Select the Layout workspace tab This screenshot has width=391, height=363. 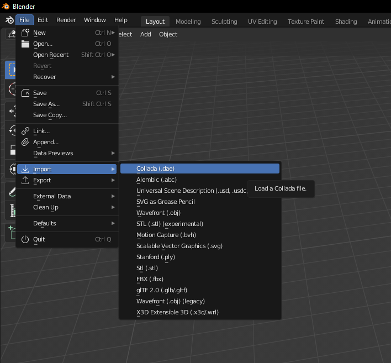(x=155, y=22)
